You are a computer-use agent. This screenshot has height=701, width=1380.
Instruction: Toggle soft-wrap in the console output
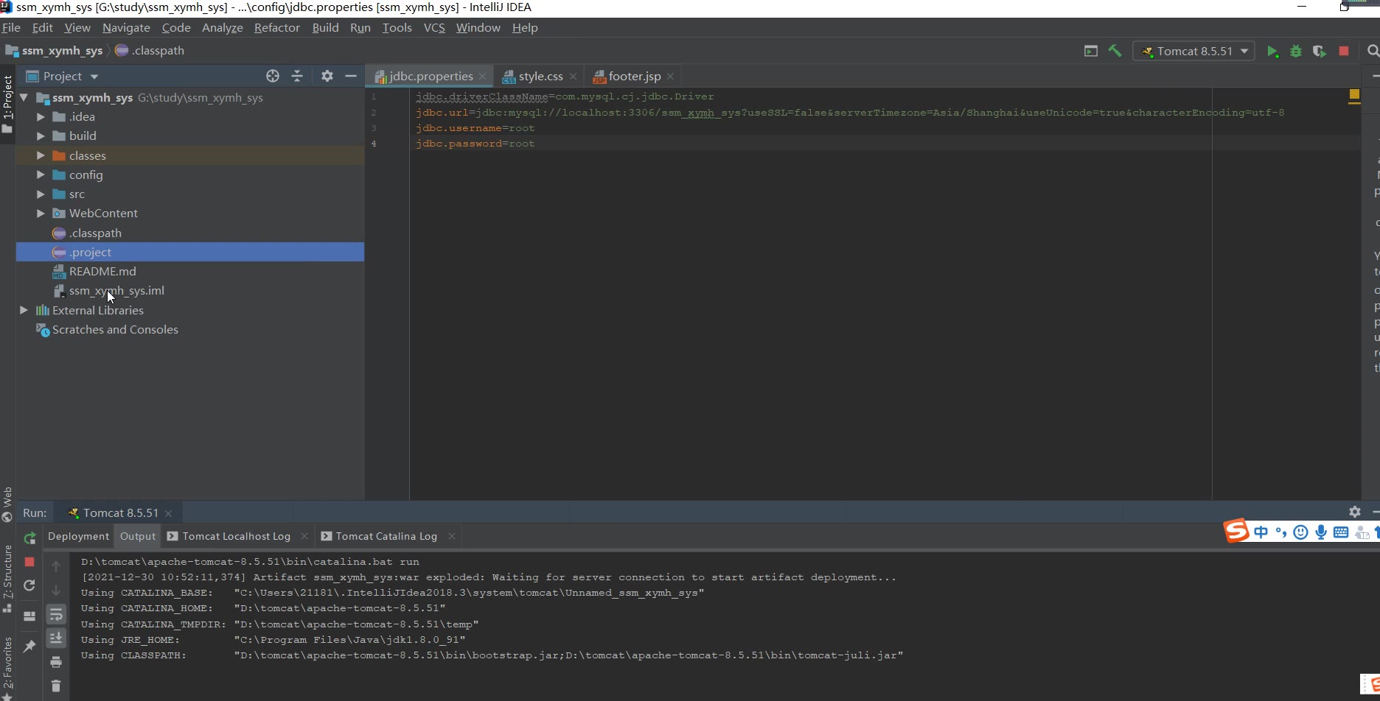click(x=56, y=614)
